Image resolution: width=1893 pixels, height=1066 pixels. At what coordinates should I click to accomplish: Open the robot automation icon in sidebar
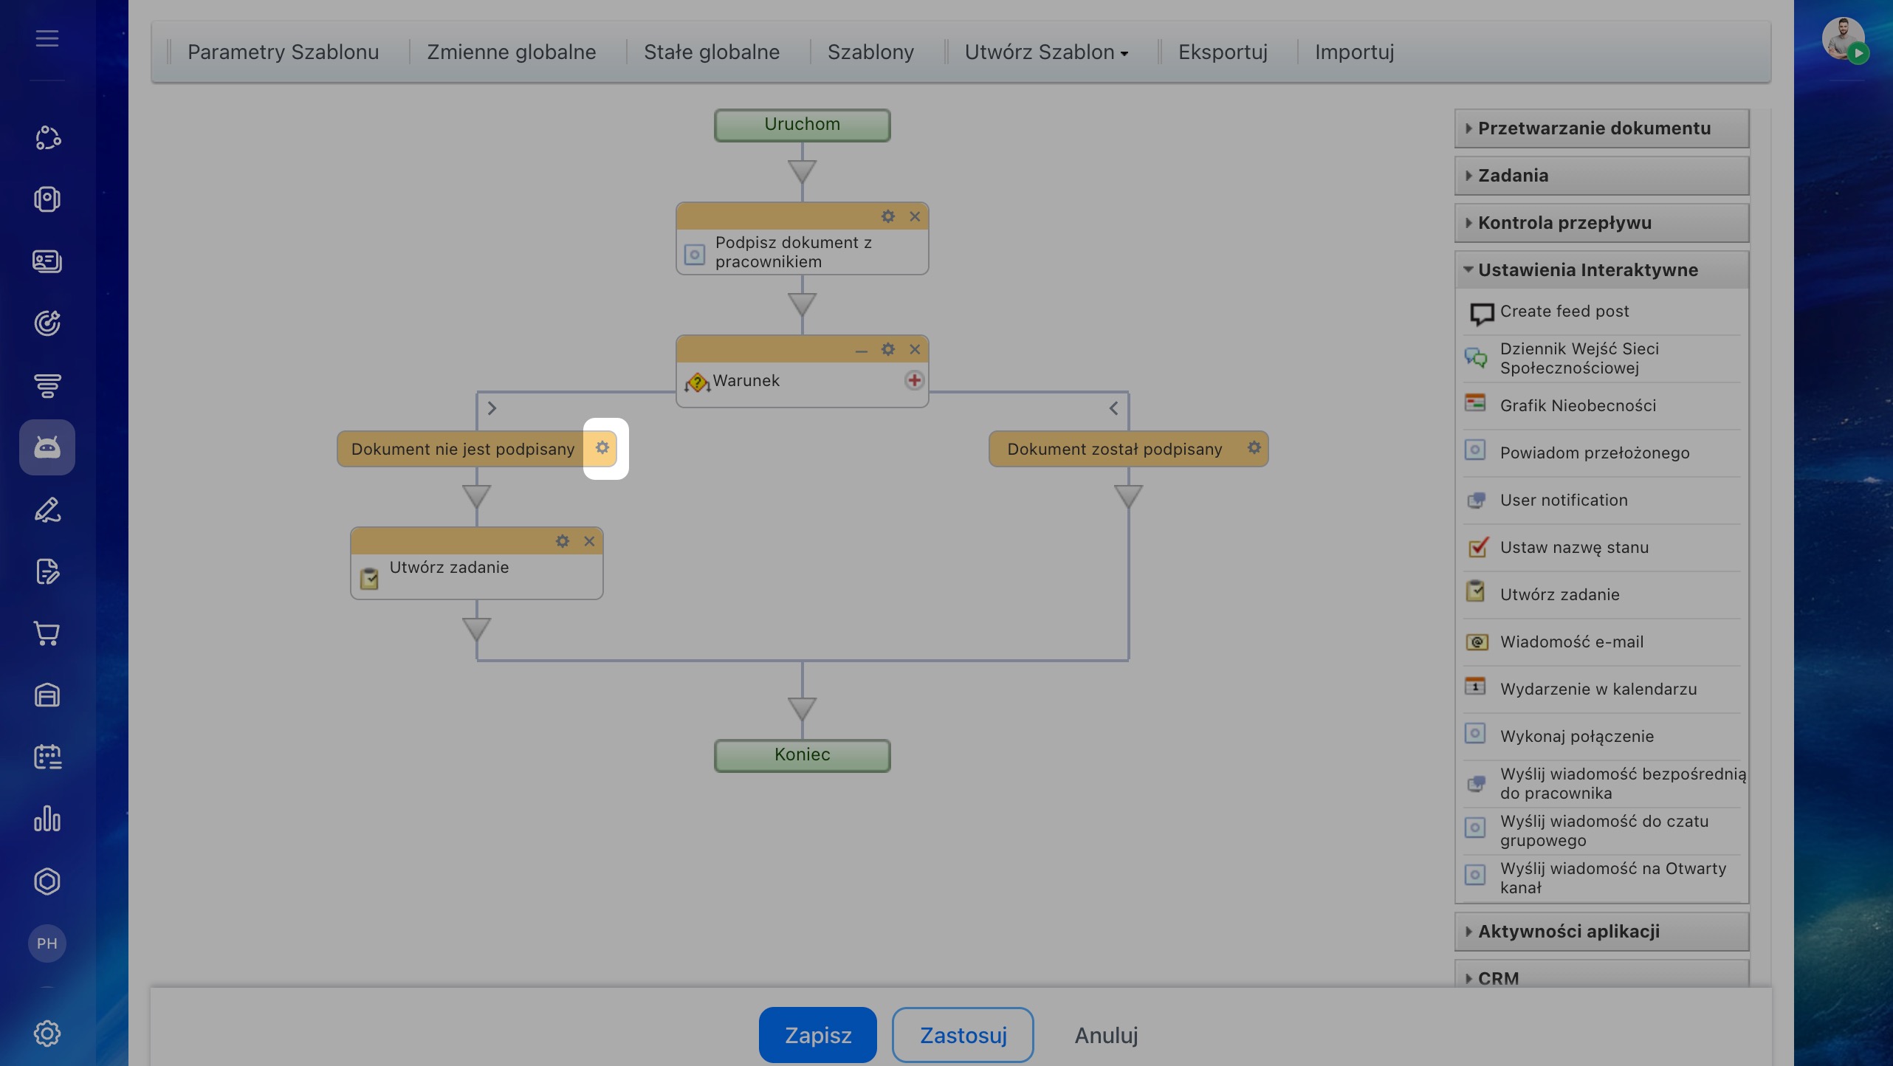click(47, 447)
